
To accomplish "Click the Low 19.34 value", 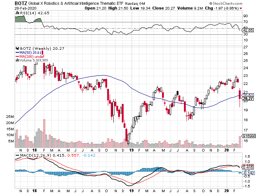I will click(x=140, y=8).
